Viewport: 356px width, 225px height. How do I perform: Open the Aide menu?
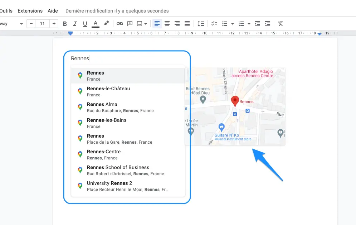tap(53, 11)
